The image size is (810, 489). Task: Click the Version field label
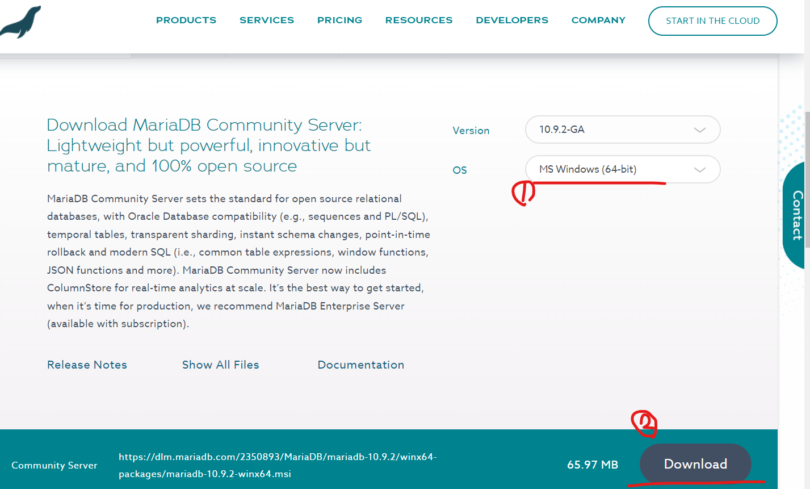click(x=471, y=130)
